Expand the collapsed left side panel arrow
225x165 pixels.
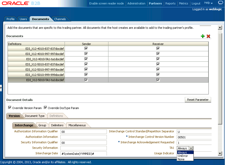pyautogui.click(x=1, y=88)
